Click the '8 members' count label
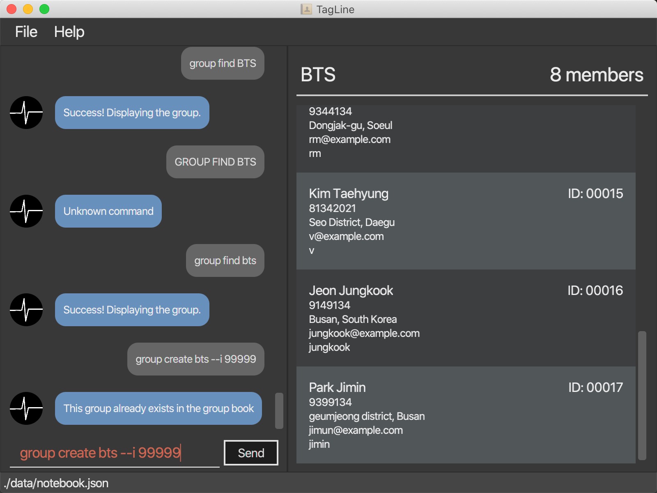 pyautogui.click(x=596, y=75)
